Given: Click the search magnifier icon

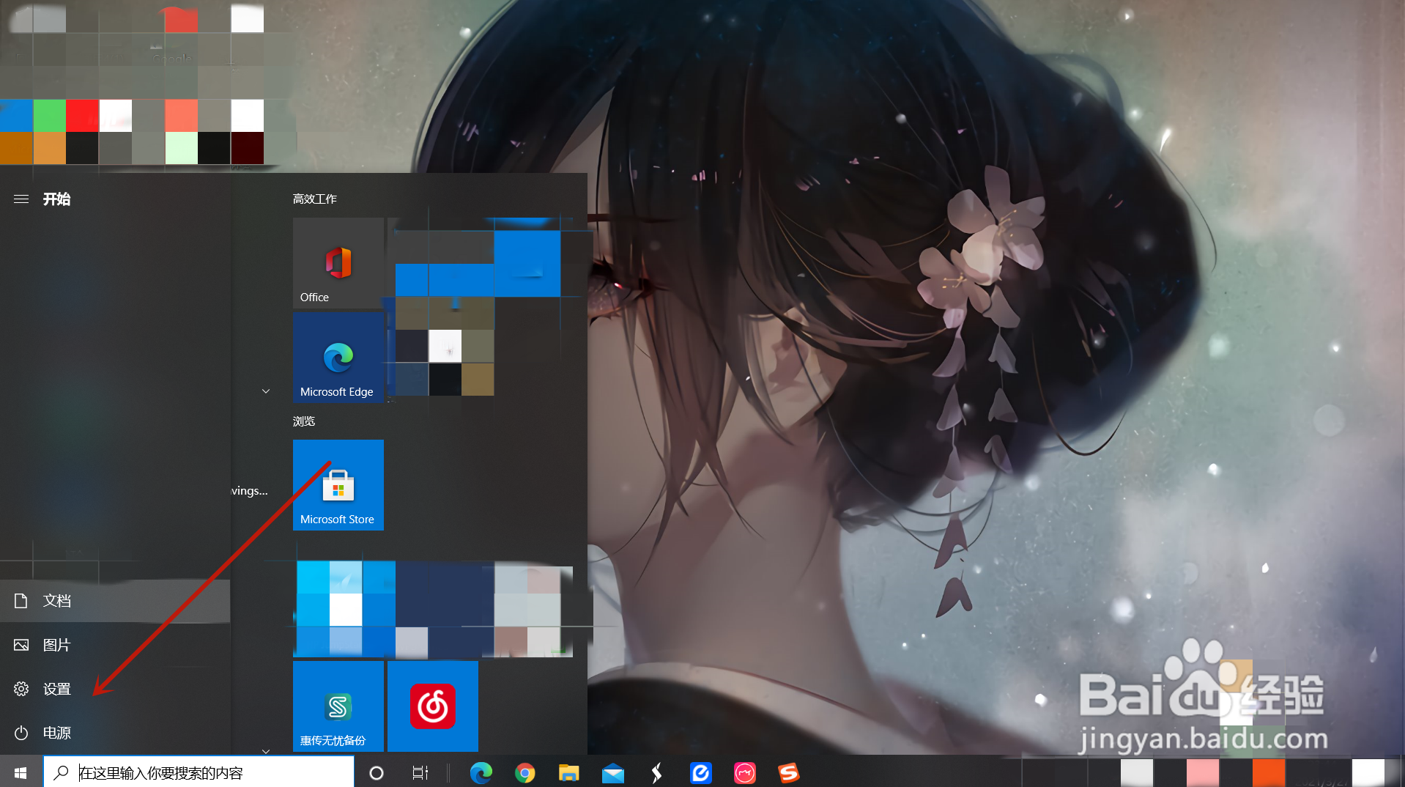Looking at the screenshot, I should 62,772.
